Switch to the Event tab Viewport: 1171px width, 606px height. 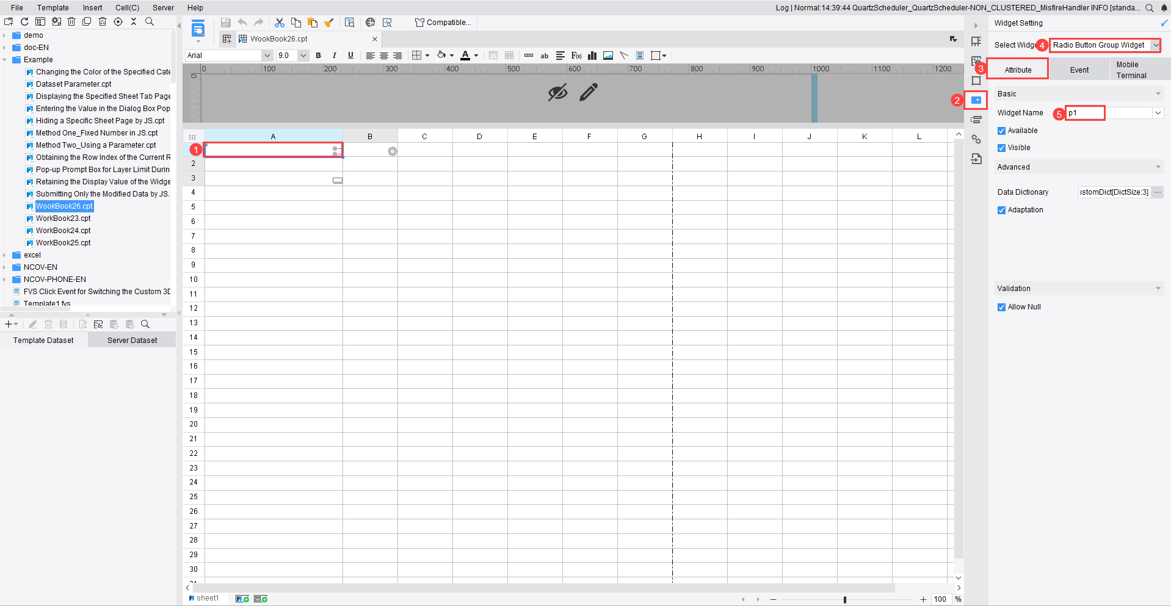pyautogui.click(x=1079, y=70)
